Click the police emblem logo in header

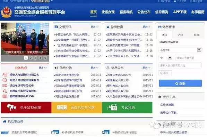[6, 12]
